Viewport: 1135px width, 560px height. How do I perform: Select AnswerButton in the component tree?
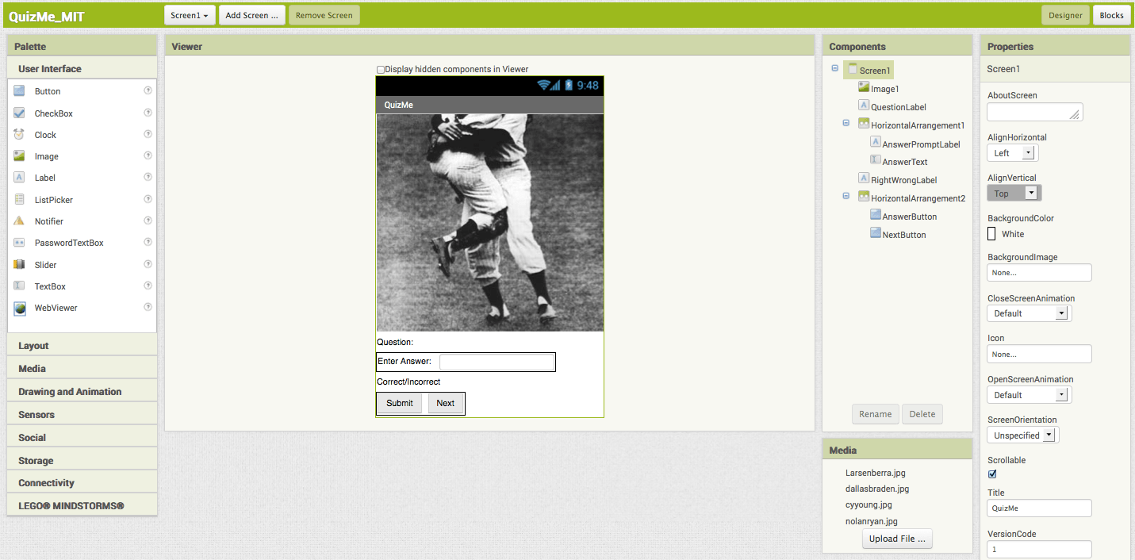coord(909,217)
